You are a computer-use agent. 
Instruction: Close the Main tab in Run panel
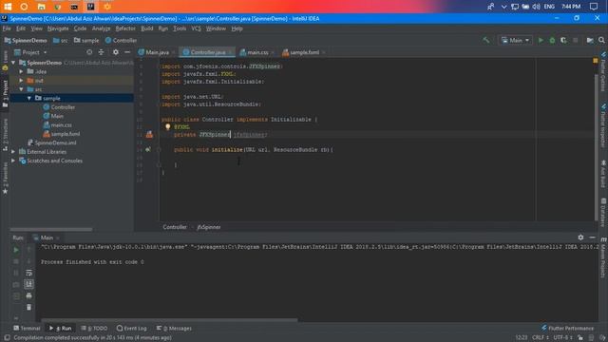tap(58, 237)
